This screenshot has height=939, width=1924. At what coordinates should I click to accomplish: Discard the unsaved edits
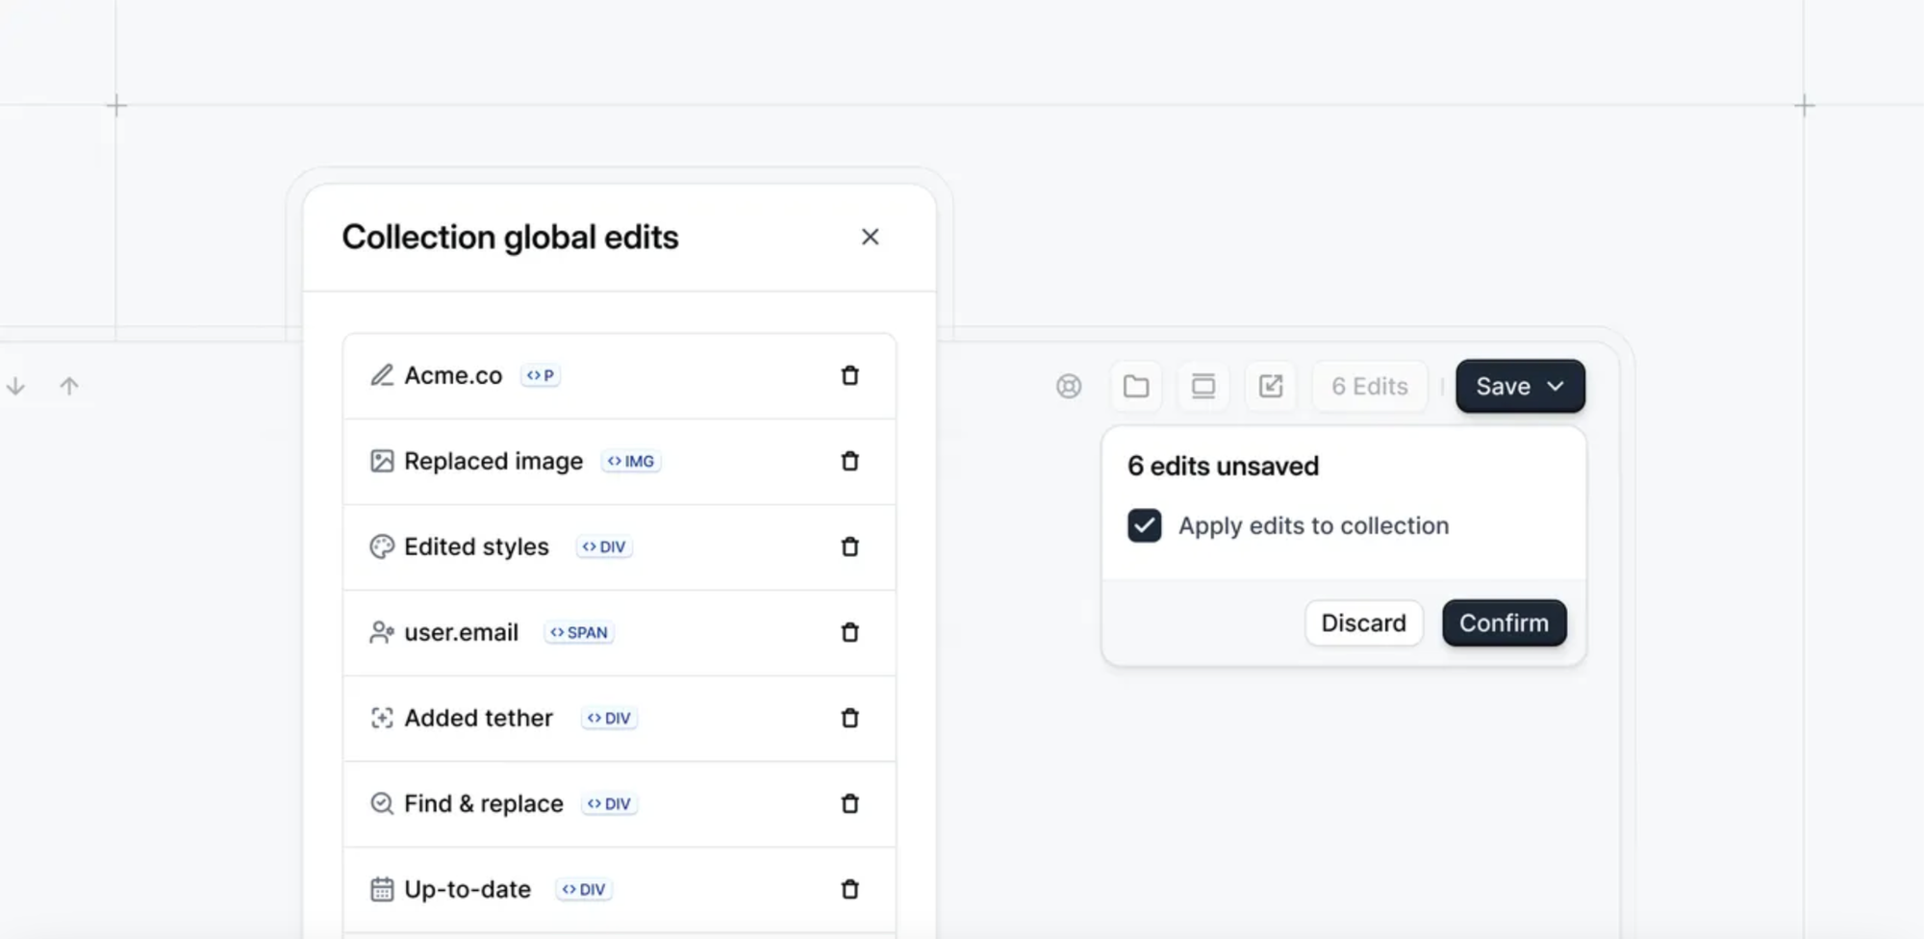[1363, 622]
